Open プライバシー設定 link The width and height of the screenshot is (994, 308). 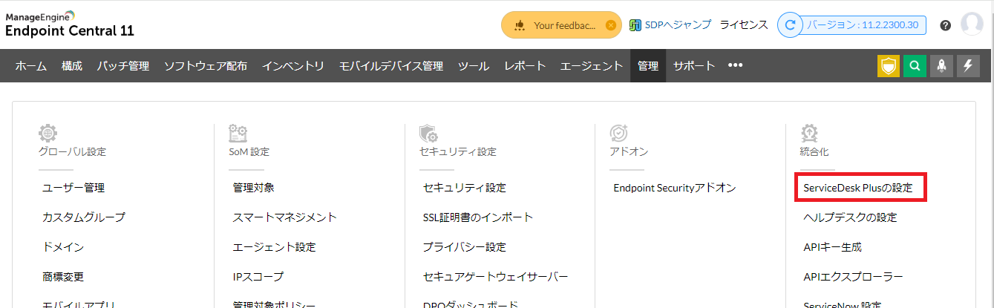click(x=465, y=247)
